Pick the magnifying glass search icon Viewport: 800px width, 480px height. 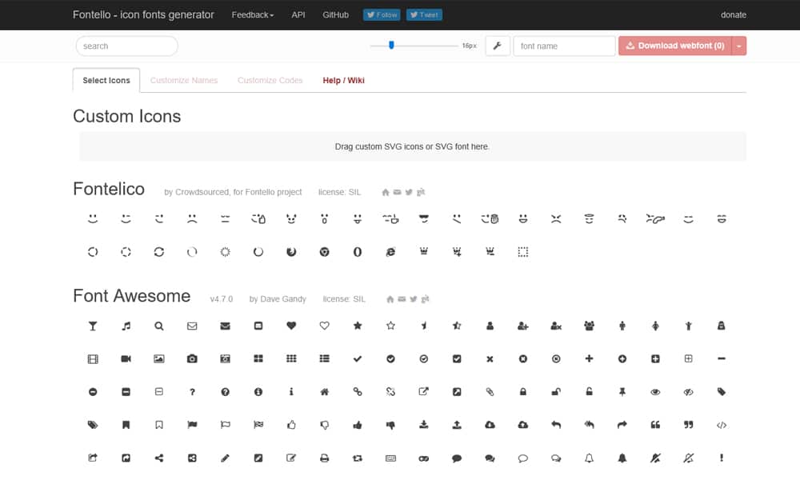159,326
